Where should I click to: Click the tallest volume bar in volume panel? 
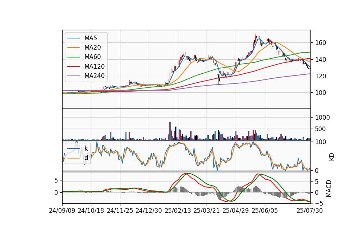170,131
